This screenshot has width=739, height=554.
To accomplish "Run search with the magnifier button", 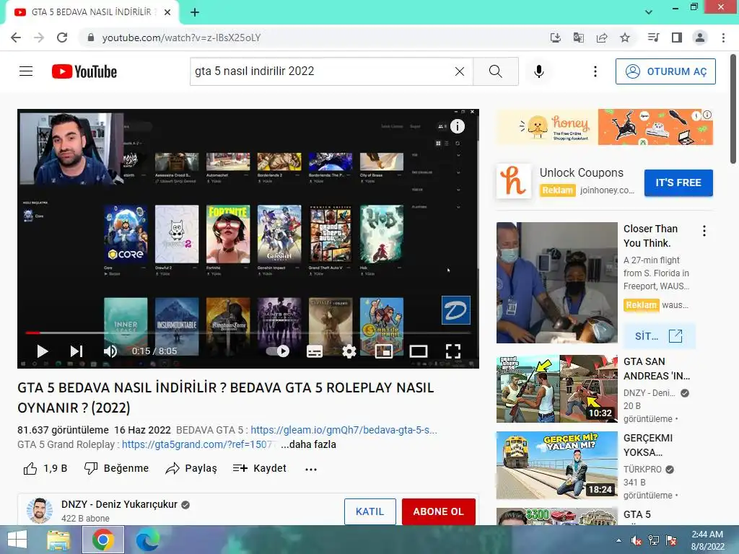I will coord(495,71).
